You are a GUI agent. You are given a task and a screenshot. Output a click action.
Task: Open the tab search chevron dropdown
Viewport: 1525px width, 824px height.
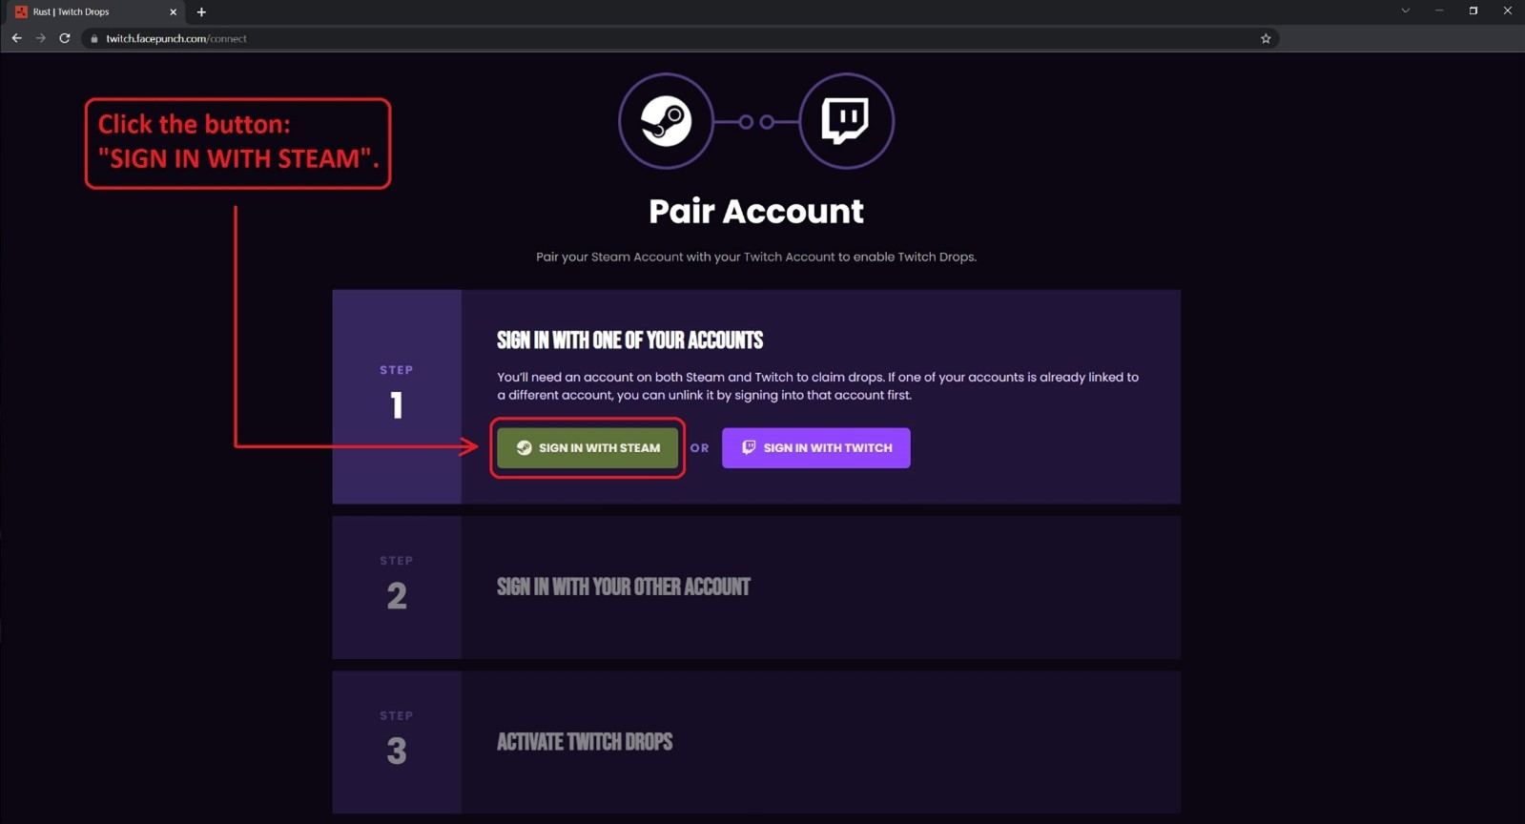[x=1405, y=11]
